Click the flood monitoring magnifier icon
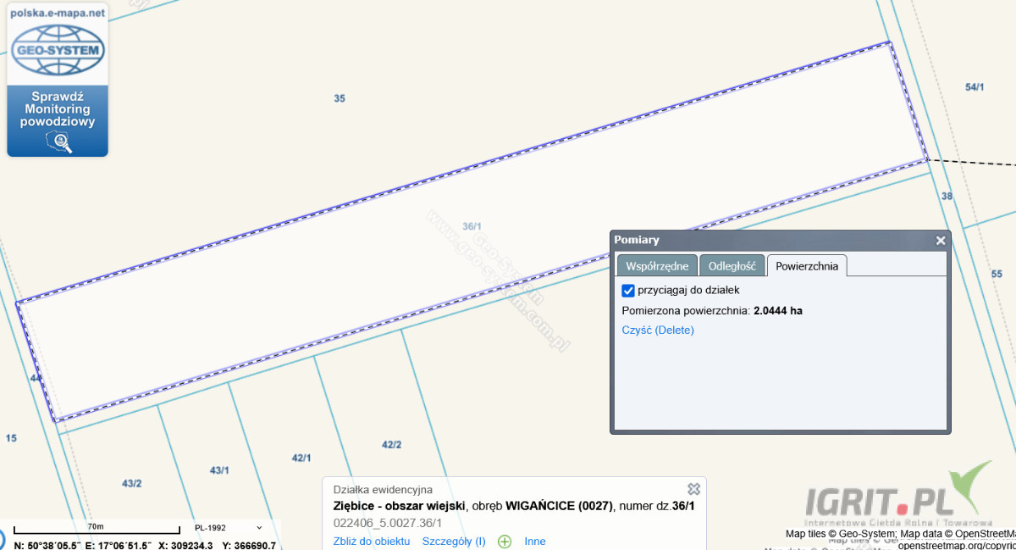 tap(58, 142)
